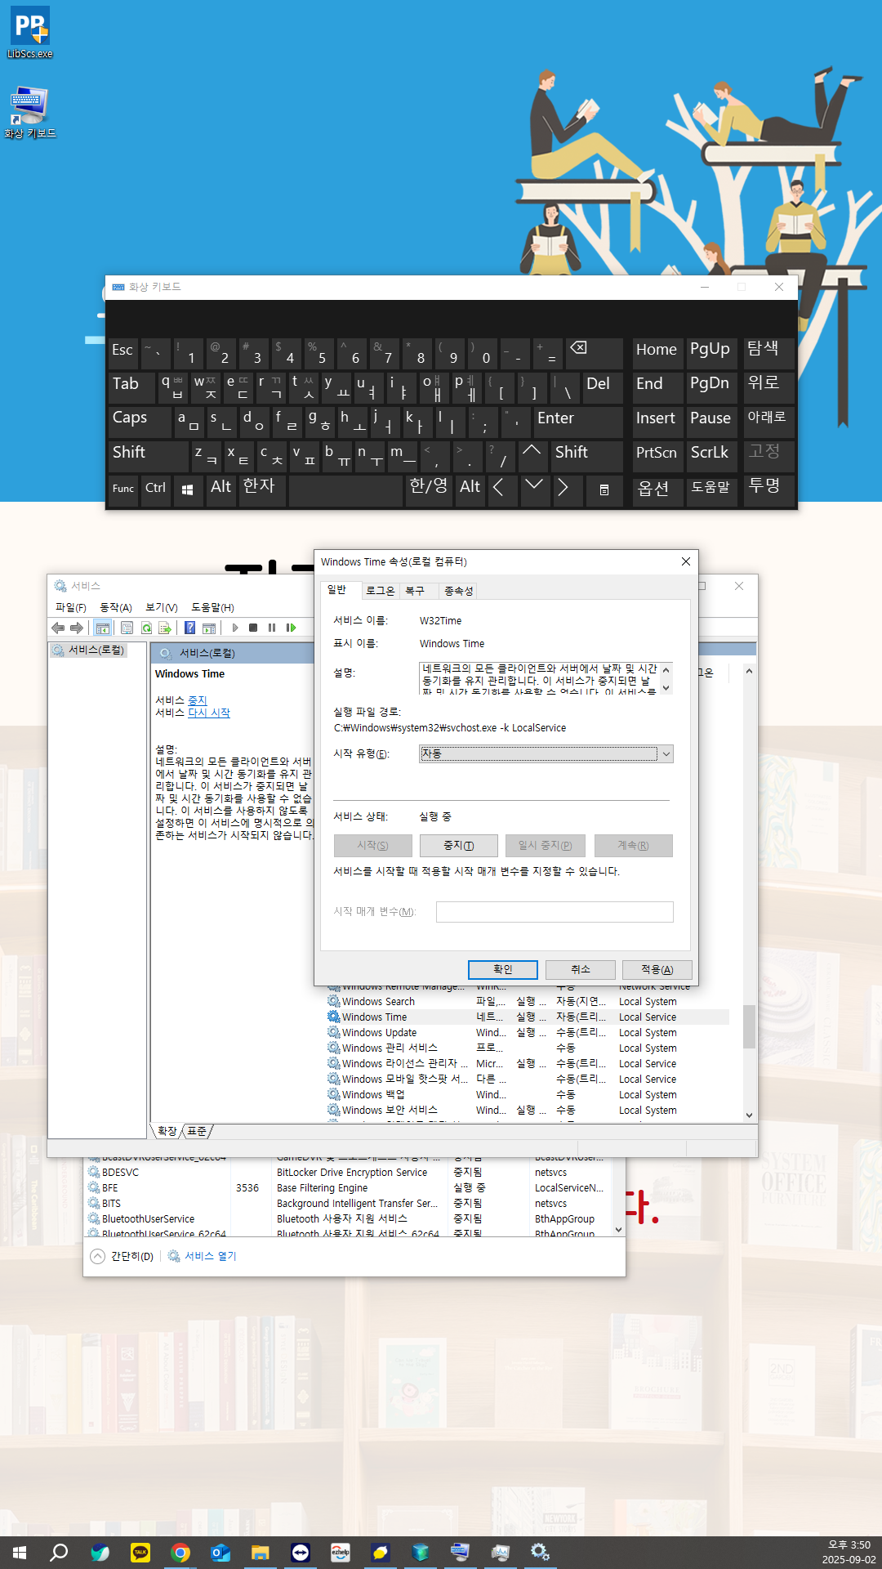
Task: Open Google Chrome from the taskbar
Action: [180, 1552]
